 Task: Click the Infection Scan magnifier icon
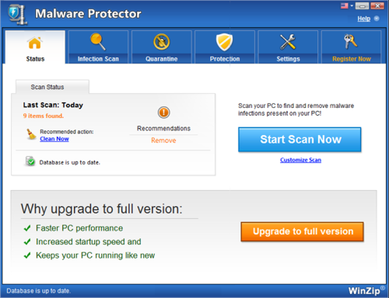(98, 42)
